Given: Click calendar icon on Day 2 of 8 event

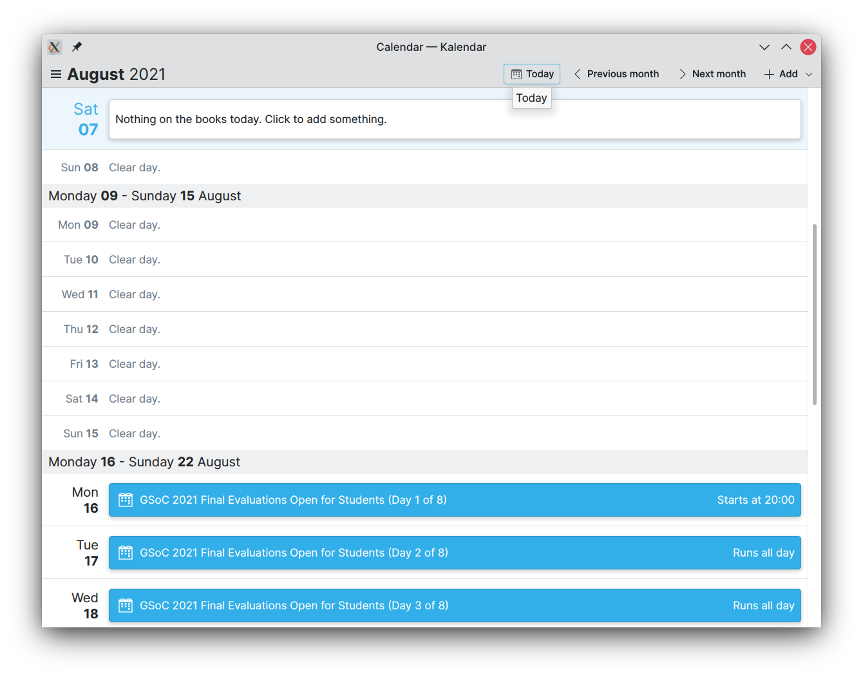Looking at the screenshot, I should pos(126,553).
